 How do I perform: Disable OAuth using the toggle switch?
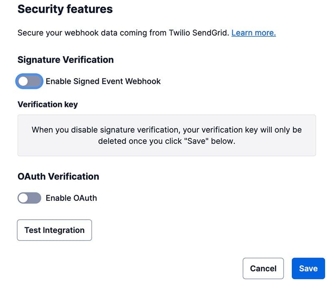click(28, 198)
